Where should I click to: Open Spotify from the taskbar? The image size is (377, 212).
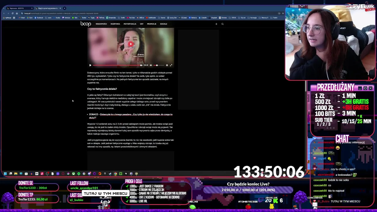pos(79,174)
